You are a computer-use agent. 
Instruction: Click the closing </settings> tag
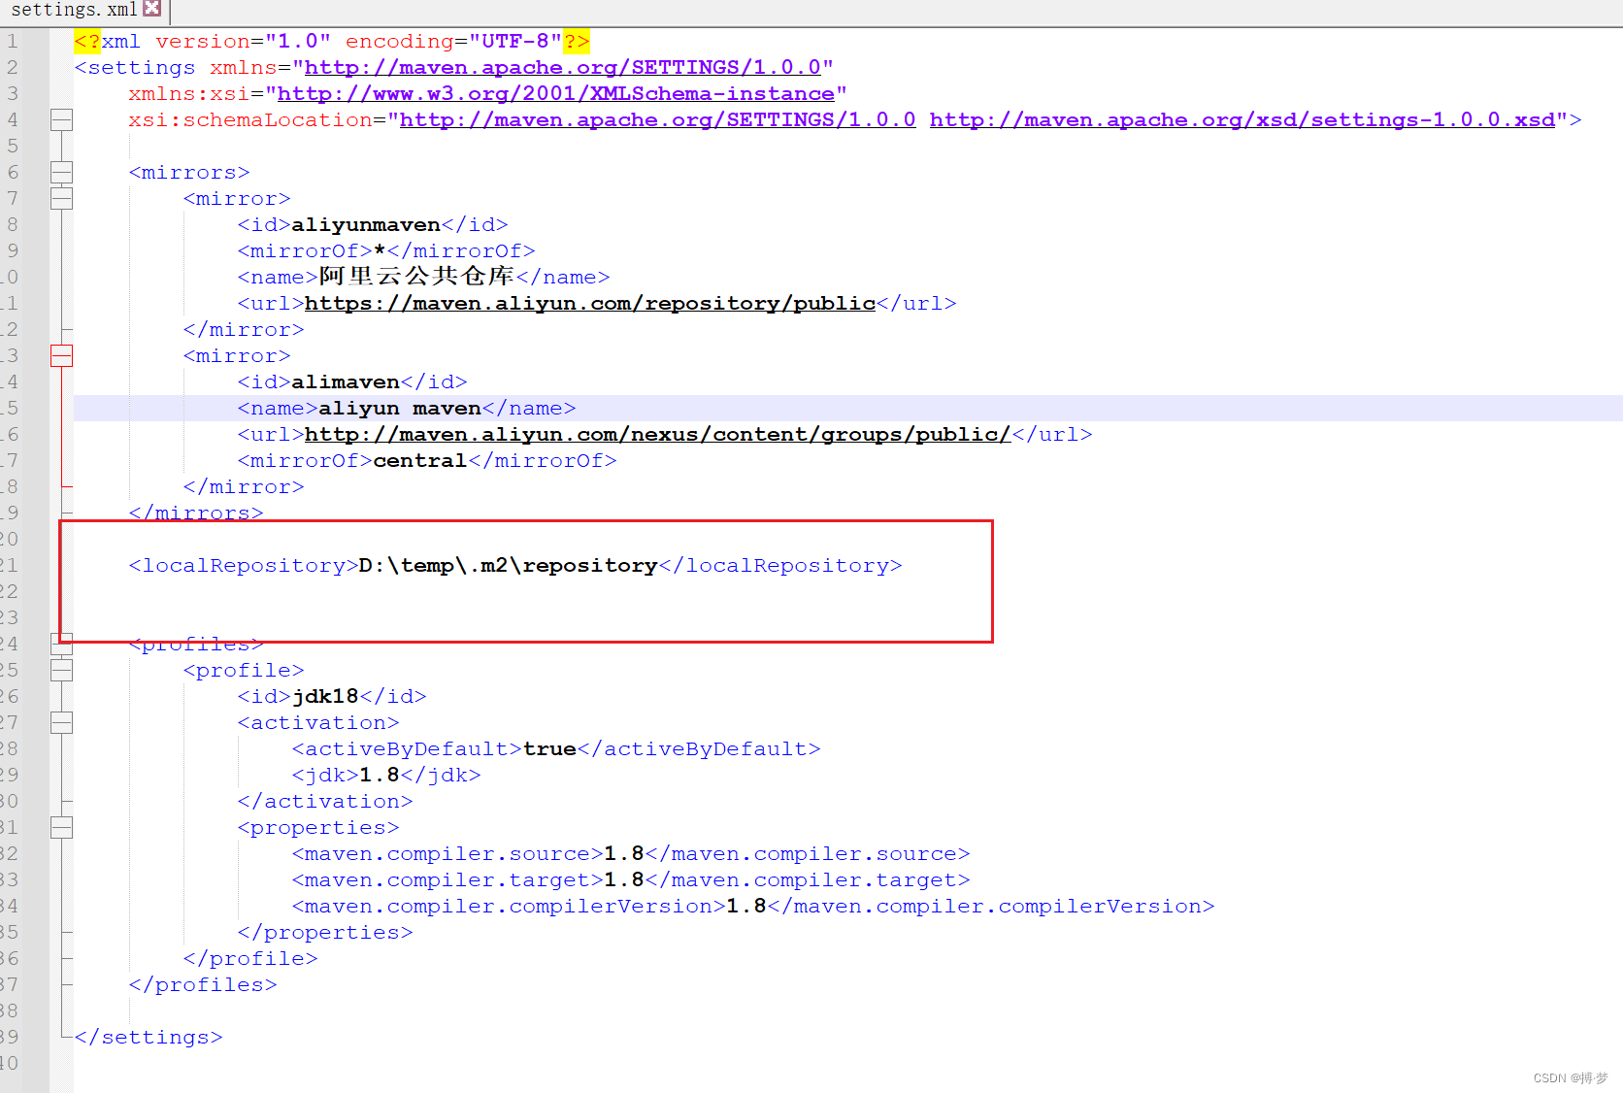pos(149,1038)
